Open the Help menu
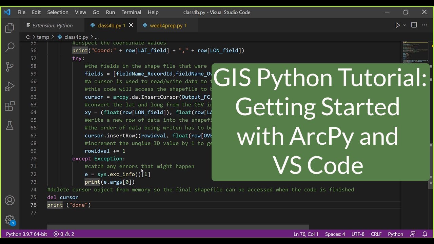434x244 pixels. click(153, 12)
